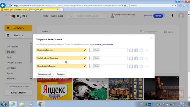Select Общий доступ in the sidebar

[x=14, y=62]
